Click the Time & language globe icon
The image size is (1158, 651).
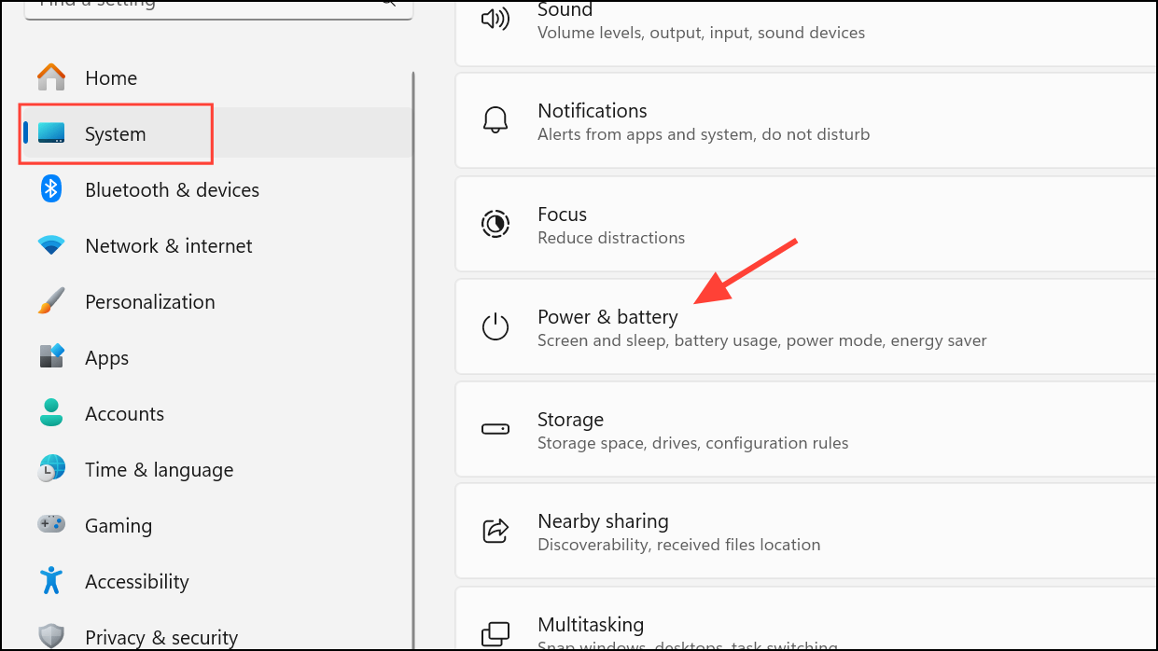pos(51,469)
